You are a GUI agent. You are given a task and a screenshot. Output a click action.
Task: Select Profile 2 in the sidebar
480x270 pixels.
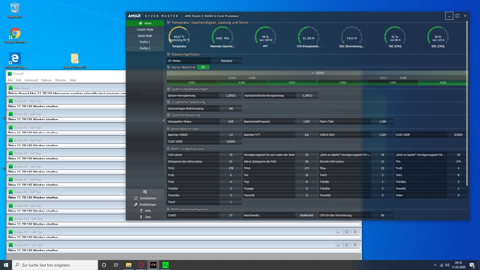[145, 48]
